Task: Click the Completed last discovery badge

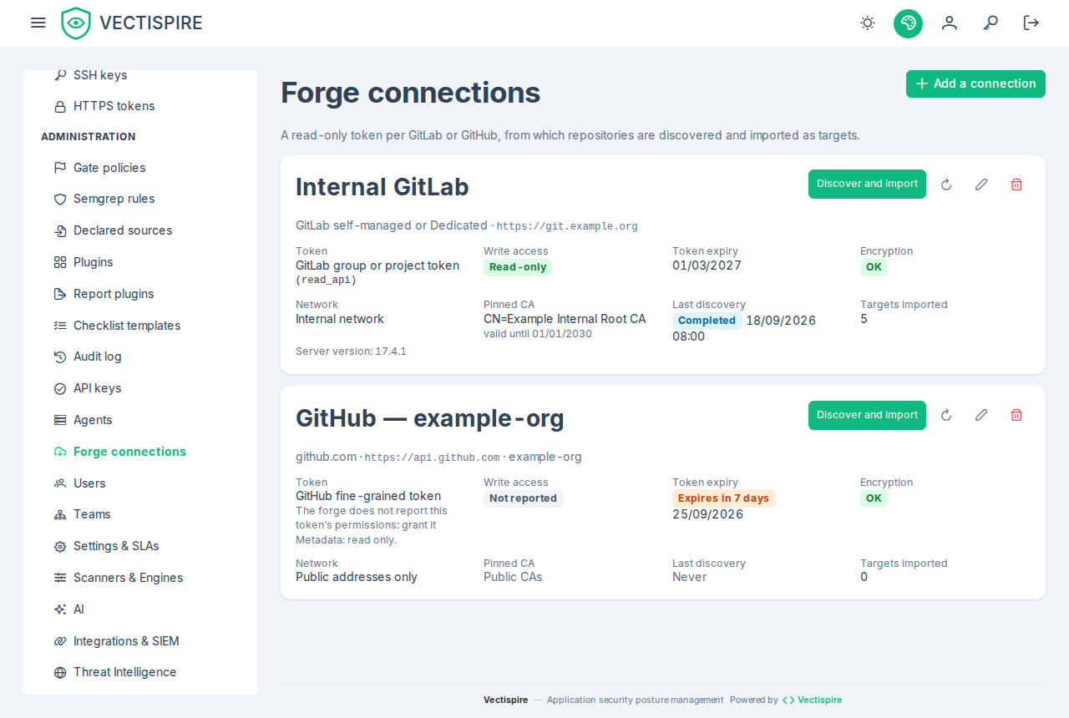Action: [707, 321]
